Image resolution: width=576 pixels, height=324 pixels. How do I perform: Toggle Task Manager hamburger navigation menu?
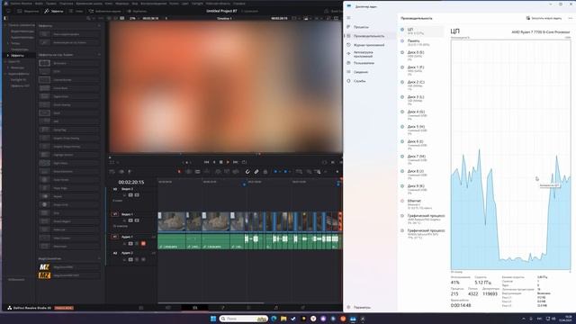click(348, 18)
